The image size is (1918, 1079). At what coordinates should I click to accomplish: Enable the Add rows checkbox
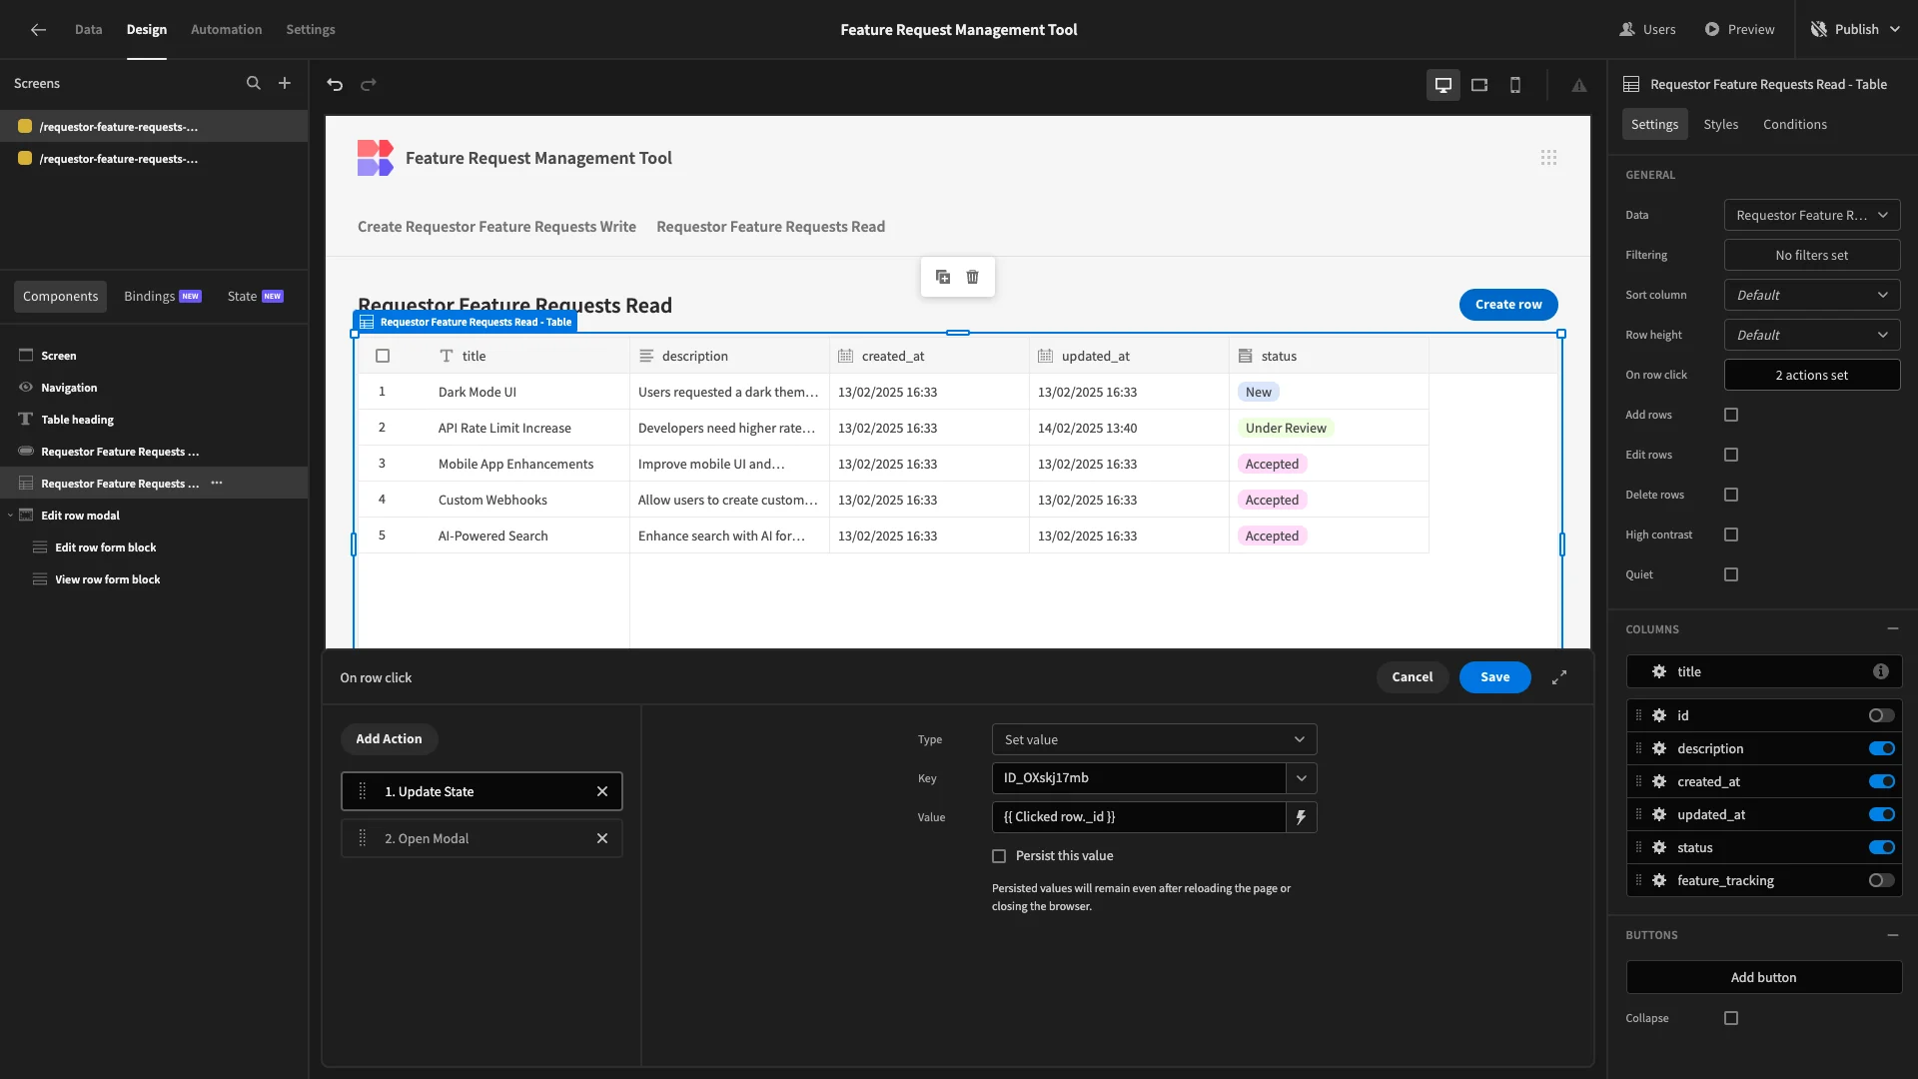click(x=1731, y=415)
